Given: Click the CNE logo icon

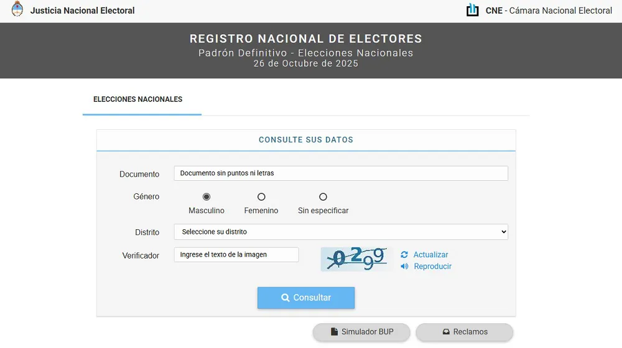Looking at the screenshot, I should [x=473, y=10].
